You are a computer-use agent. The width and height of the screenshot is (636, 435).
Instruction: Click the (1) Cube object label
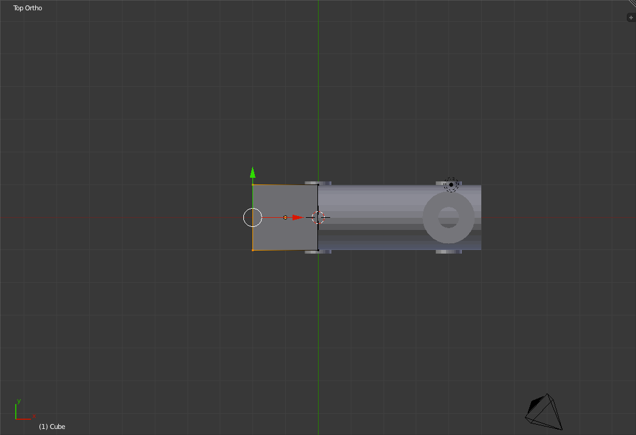tap(52, 427)
